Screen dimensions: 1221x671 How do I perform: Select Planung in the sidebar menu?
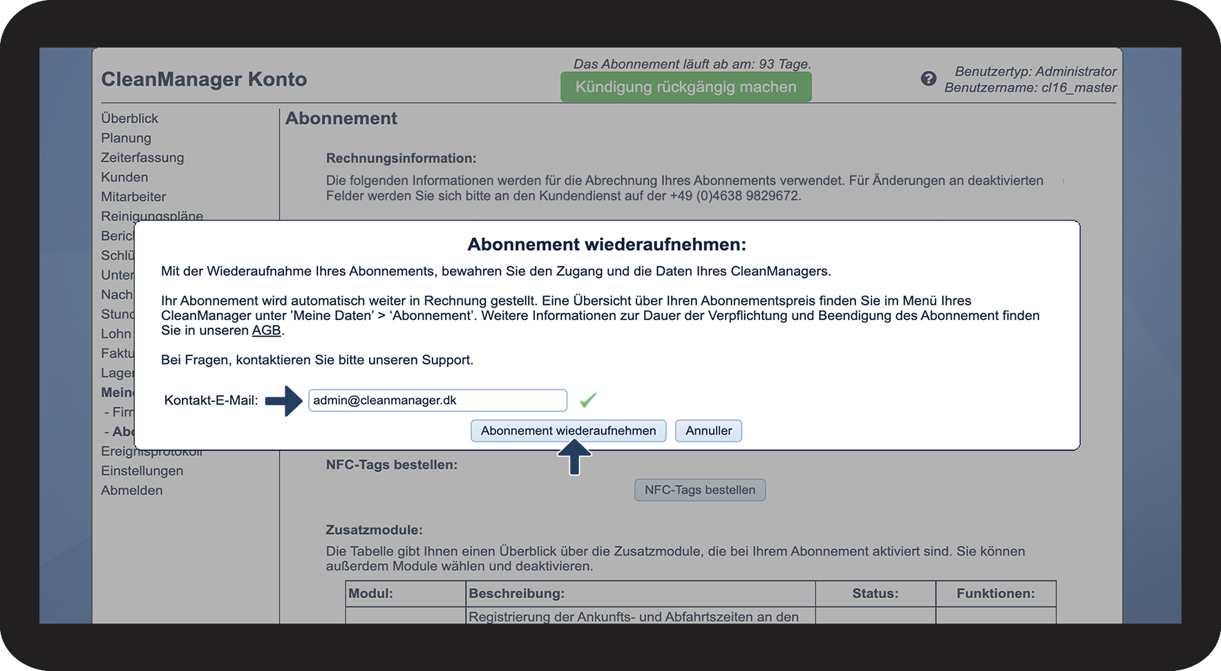point(126,138)
